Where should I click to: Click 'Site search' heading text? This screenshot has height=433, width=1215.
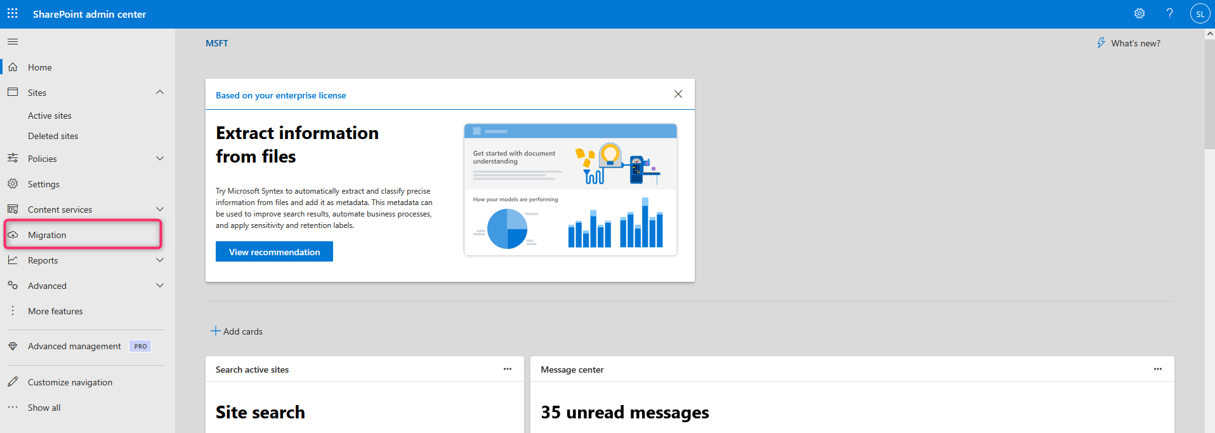pyautogui.click(x=260, y=413)
